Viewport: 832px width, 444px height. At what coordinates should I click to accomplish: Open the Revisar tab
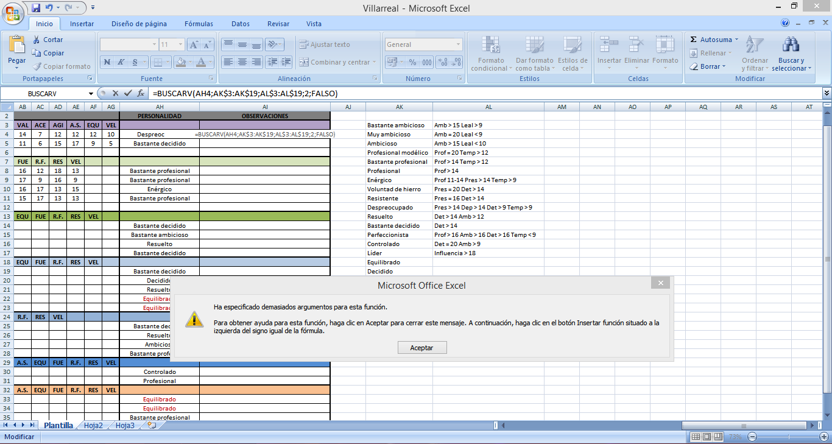278,24
